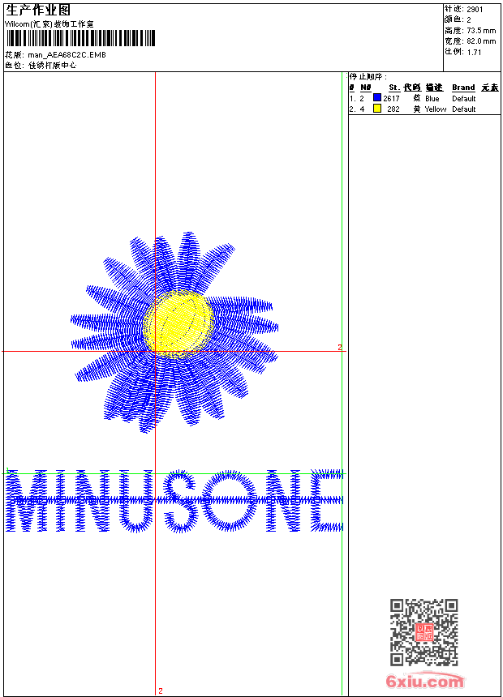Click the blue thread color swatch
503x697 pixels.
(x=377, y=98)
